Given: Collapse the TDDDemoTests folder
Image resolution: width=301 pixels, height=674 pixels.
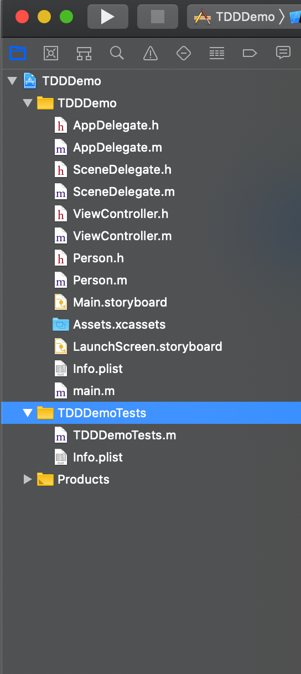Looking at the screenshot, I should click(28, 413).
